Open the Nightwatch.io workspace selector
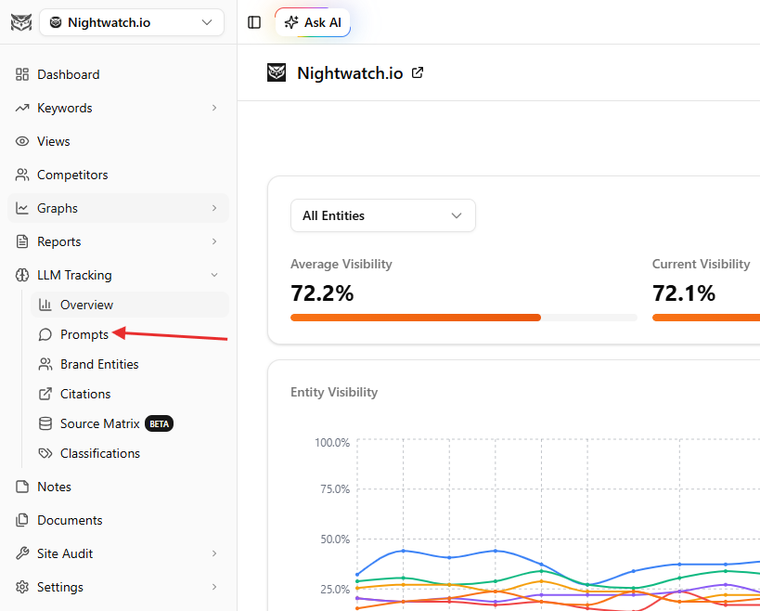 coord(132,22)
